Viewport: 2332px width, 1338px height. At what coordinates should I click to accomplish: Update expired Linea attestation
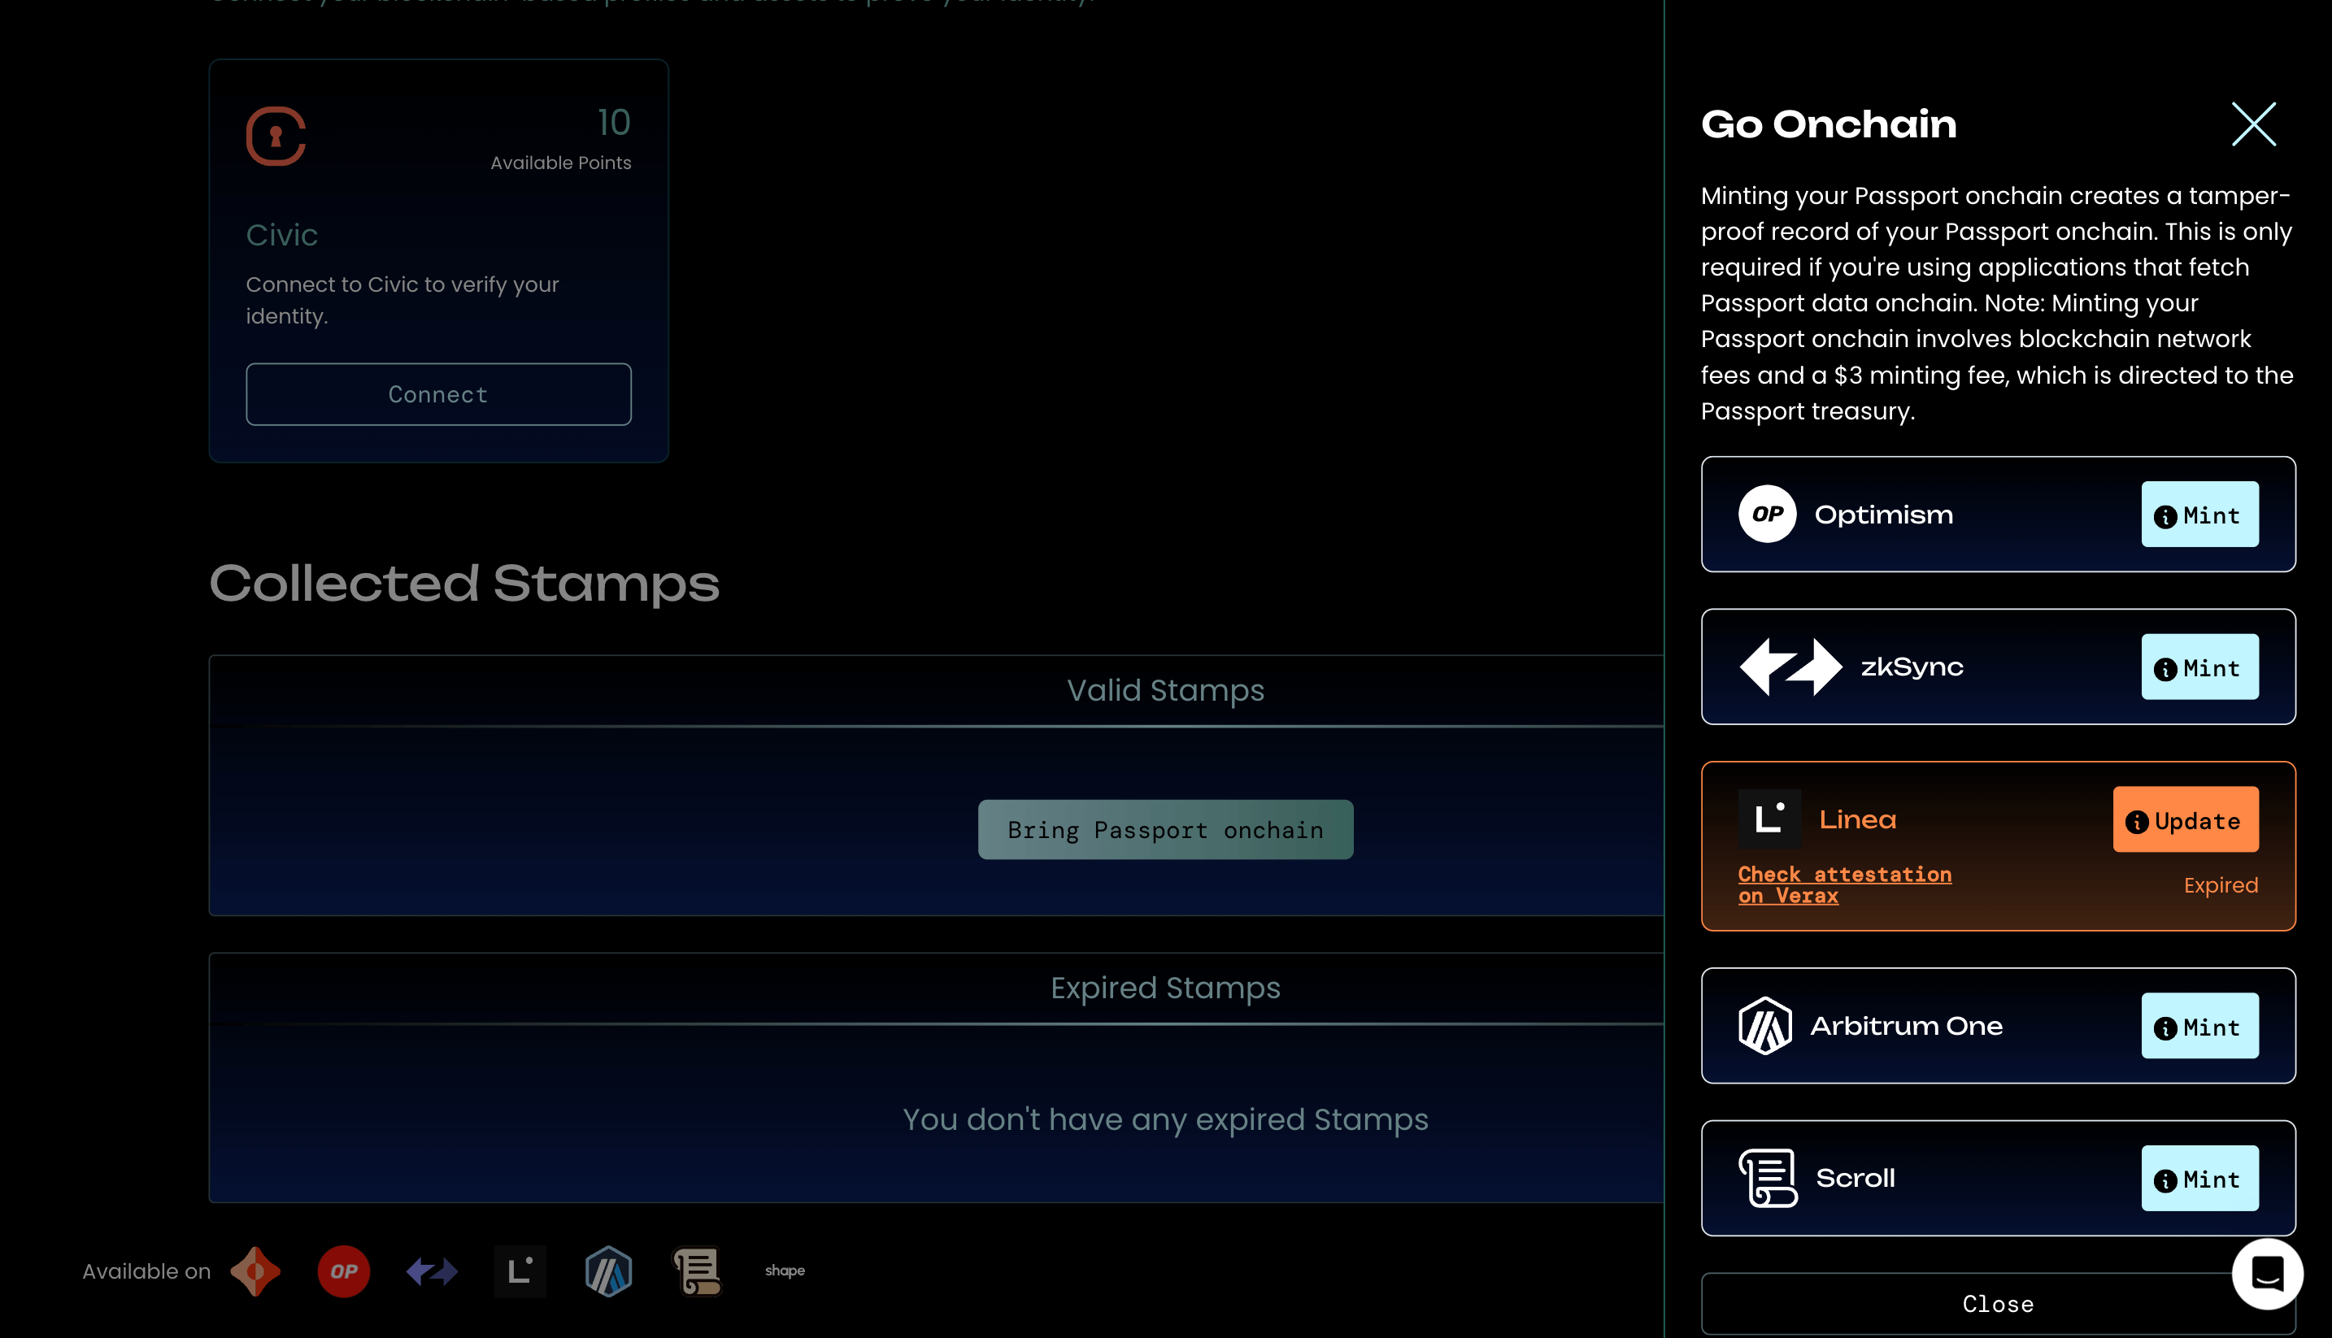tap(2185, 819)
